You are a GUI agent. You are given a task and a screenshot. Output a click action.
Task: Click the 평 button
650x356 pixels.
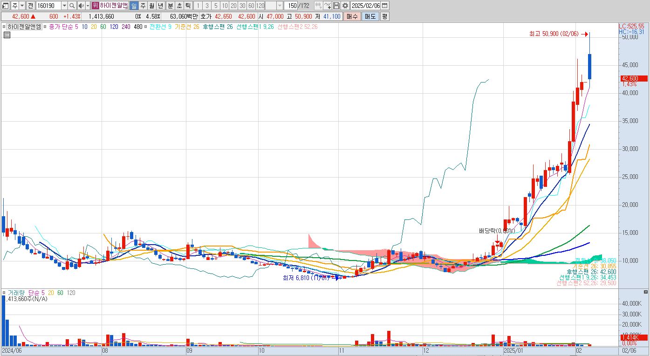384,16
